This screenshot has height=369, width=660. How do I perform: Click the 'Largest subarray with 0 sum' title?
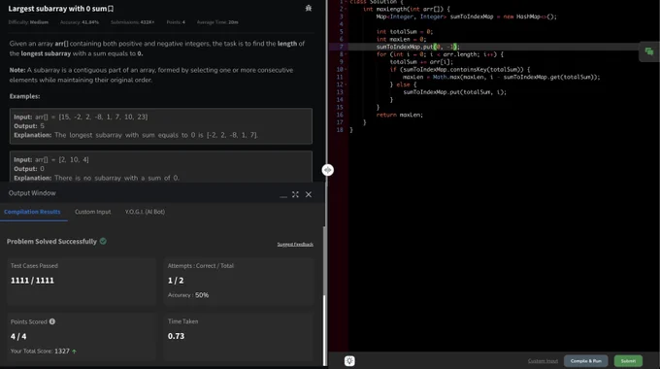pyautogui.click(x=57, y=9)
